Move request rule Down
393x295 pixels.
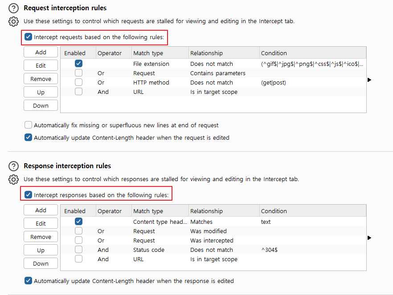coord(41,105)
